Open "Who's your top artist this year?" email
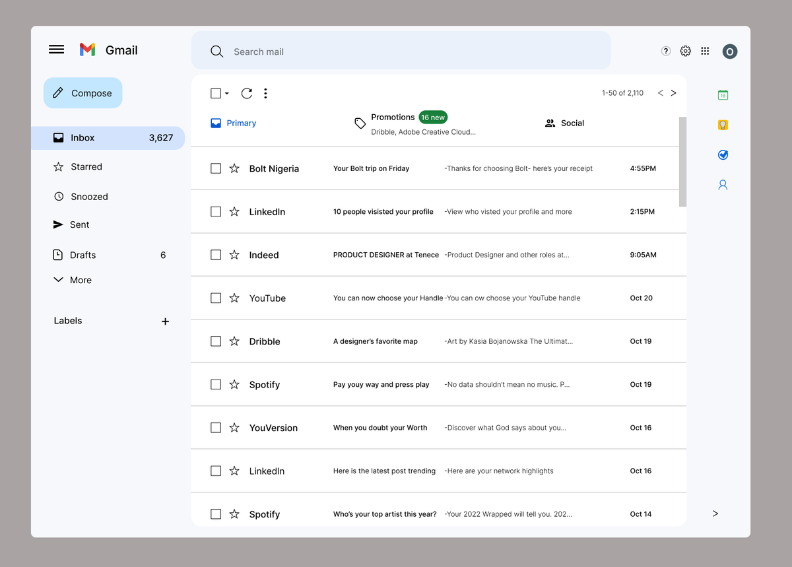Screen dimensions: 792x567 (x=385, y=514)
